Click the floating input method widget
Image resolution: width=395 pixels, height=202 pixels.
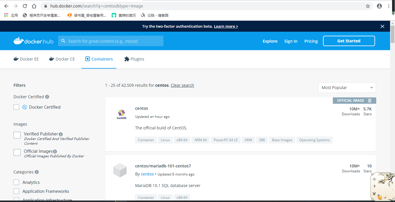[x=382, y=186]
